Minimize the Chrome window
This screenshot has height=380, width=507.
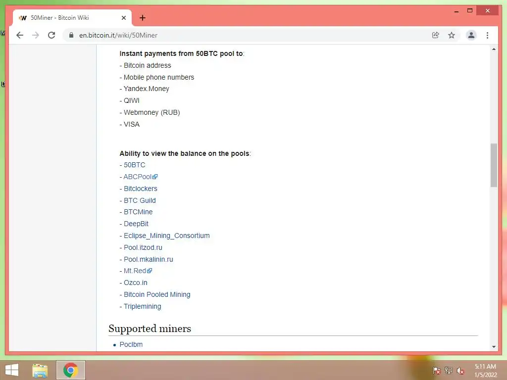tap(456, 11)
